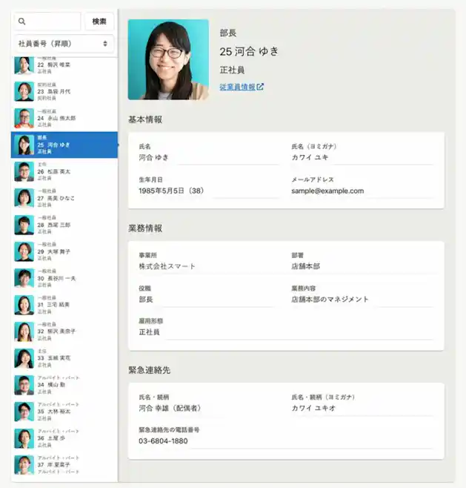The width and height of the screenshot is (466, 488).
Task: Select employee number 31 in the list
Action: 64,305
